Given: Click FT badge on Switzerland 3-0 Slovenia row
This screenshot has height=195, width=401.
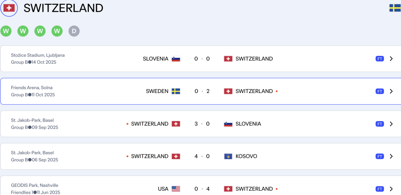Looking at the screenshot, I should [x=379, y=124].
